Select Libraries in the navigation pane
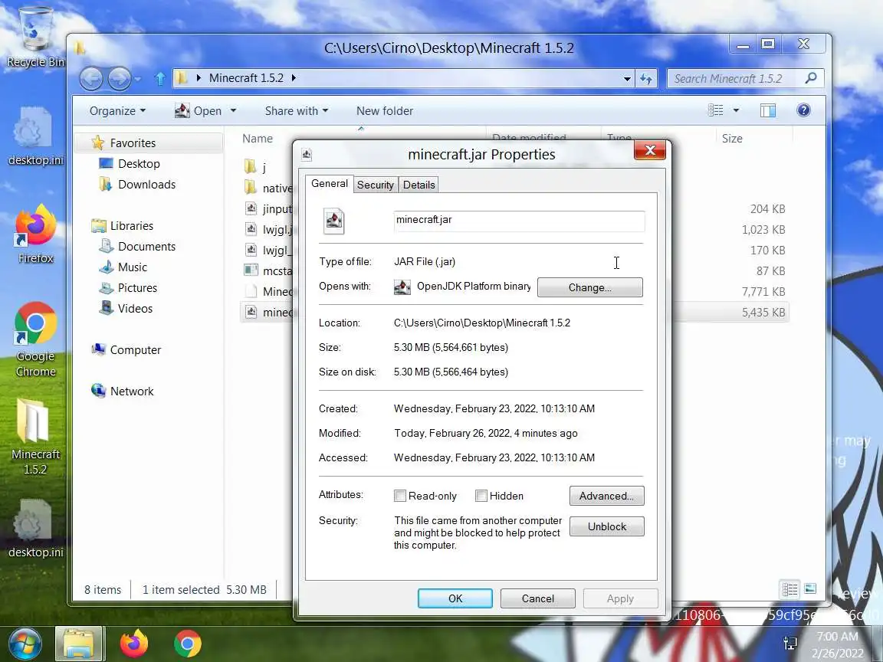Viewport: 883px width, 662px height. coord(122,226)
